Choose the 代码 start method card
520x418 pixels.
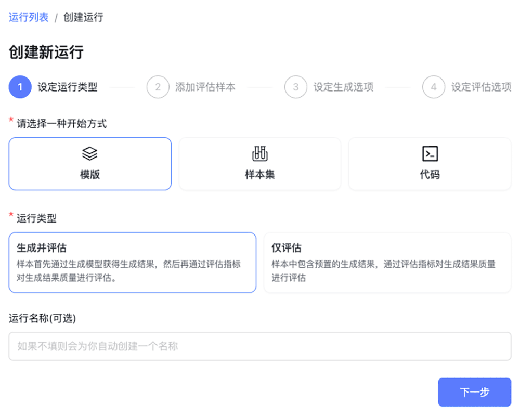[x=430, y=163]
